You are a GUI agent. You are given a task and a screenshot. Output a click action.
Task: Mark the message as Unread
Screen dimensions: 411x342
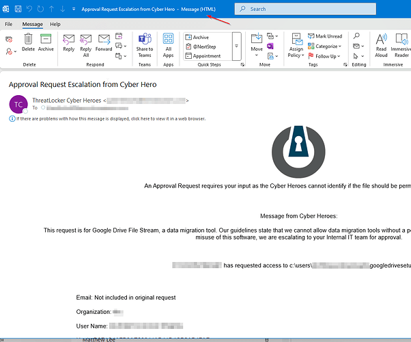click(325, 36)
